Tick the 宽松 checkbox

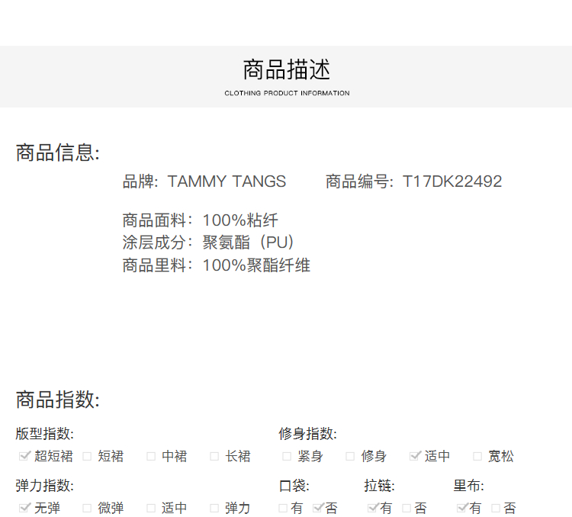point(477,456)
